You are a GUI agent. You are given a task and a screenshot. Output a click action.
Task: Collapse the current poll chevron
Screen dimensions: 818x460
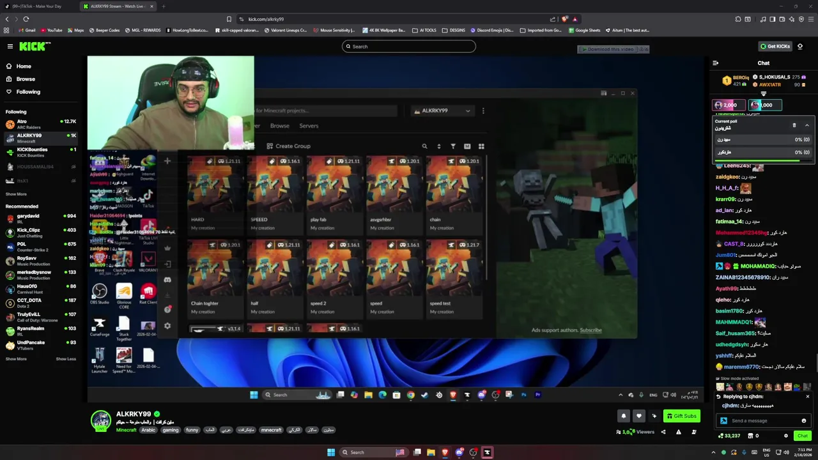[806, 125]
